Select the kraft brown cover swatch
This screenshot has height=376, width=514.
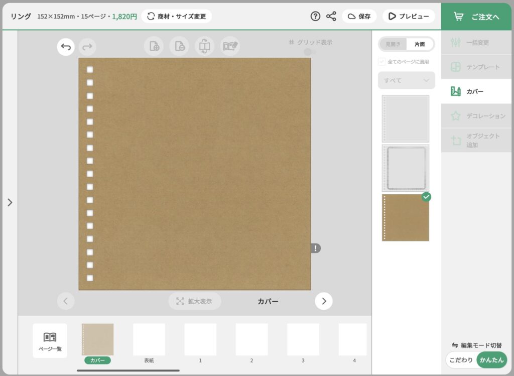pyautogui.click(x=406, y=218)
